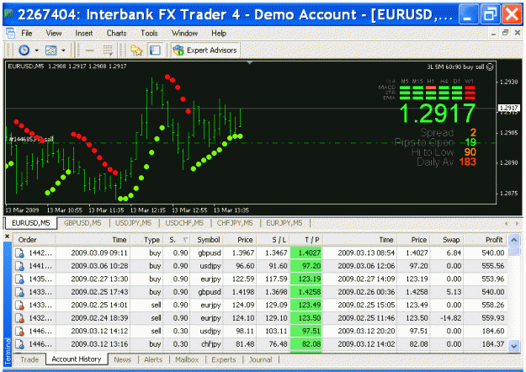Click the order icon for 2009.03.06 10:28 row
Viewport: 526px width, 372px height.
(x=20, y=266)
